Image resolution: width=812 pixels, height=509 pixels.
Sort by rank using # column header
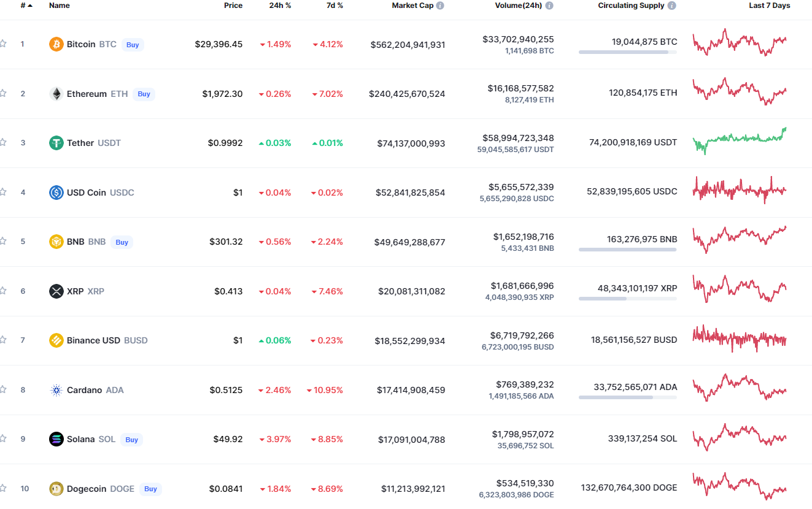(23, 6)
